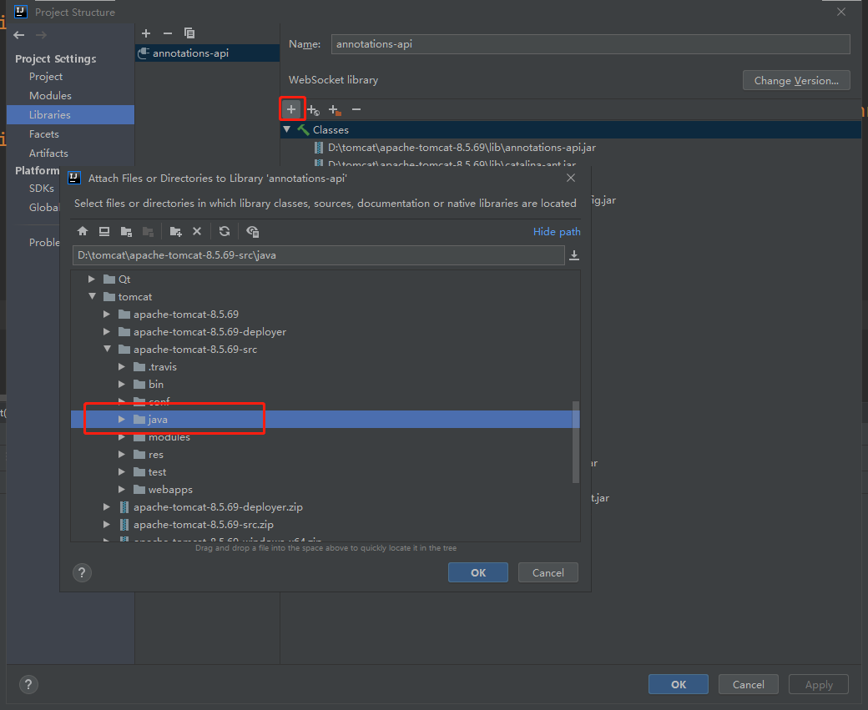Open Modules settings section

coord(50,96)
